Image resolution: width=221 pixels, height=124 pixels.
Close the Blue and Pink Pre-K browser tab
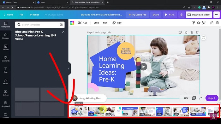102,3
